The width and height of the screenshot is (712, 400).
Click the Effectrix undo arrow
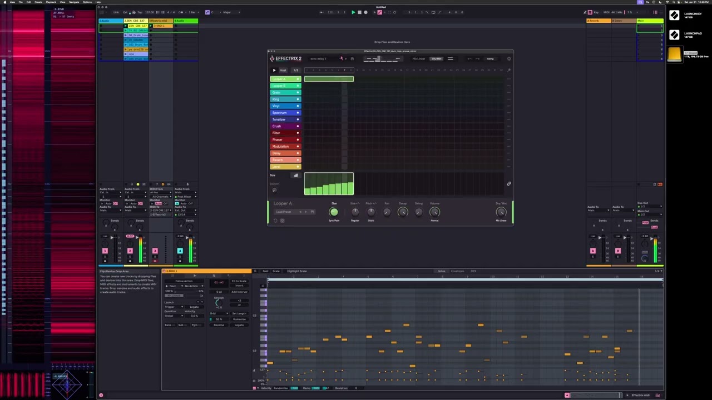click(469, 59)
